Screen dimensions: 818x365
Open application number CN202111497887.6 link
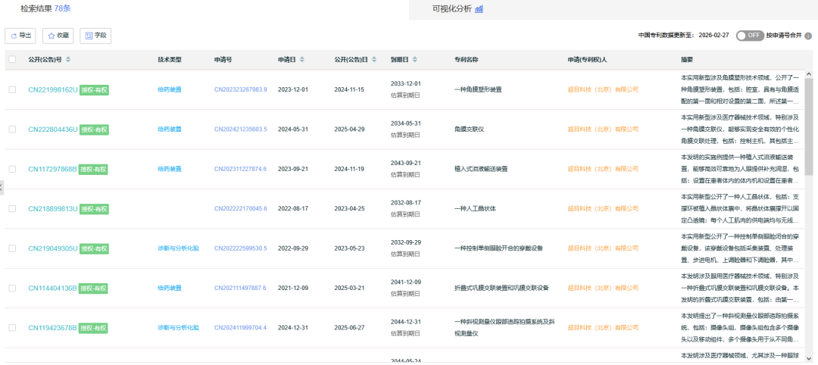pyautogui.click(x=240, y=288)
